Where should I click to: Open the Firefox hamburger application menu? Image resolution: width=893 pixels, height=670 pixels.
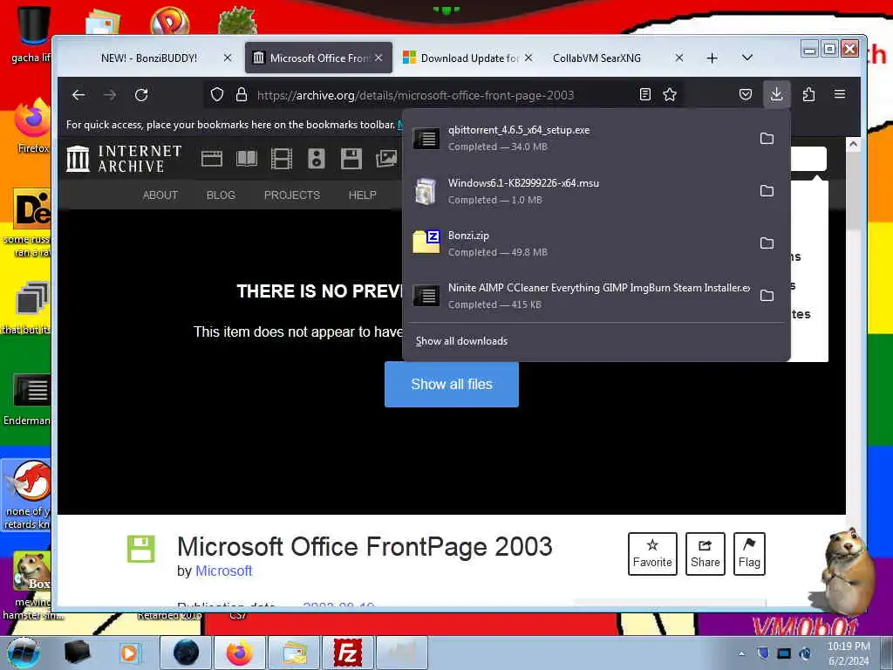840,94
